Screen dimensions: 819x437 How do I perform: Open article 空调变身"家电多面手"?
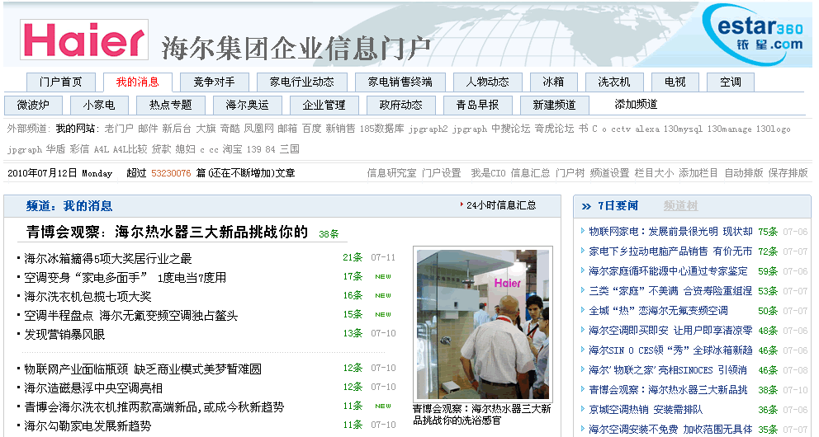point(125,277)
